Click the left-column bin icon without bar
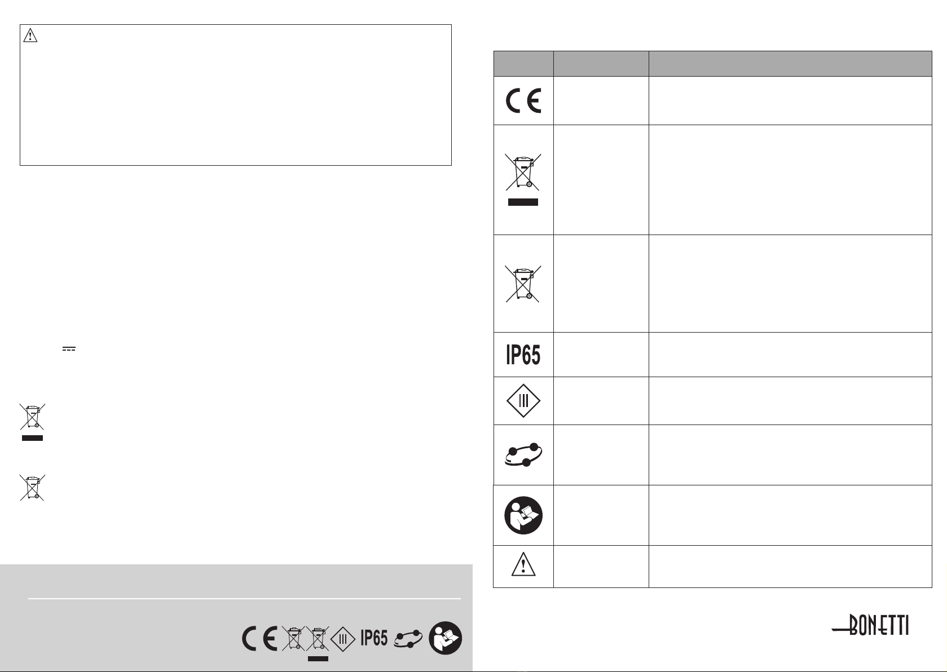This screenshot has height=672, width=947. 33,488
